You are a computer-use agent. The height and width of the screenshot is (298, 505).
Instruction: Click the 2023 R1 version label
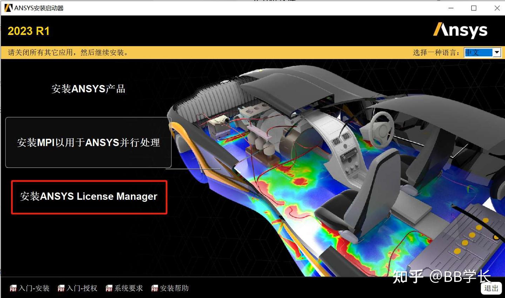click(x=29, y=31)
